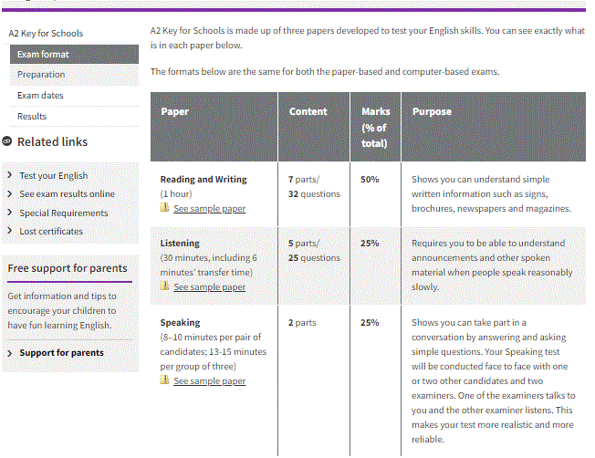Click the chevron next to Support for parents

[x=10, y=353]
